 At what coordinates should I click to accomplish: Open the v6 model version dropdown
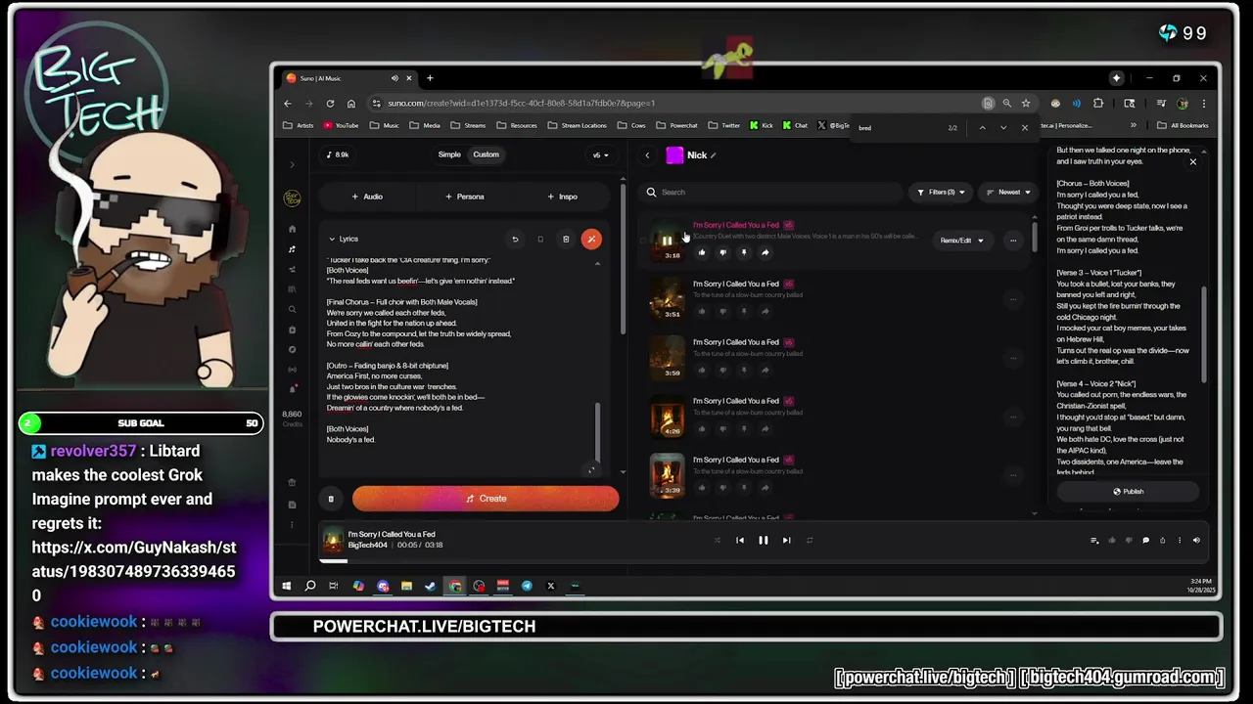pos(600,154)
